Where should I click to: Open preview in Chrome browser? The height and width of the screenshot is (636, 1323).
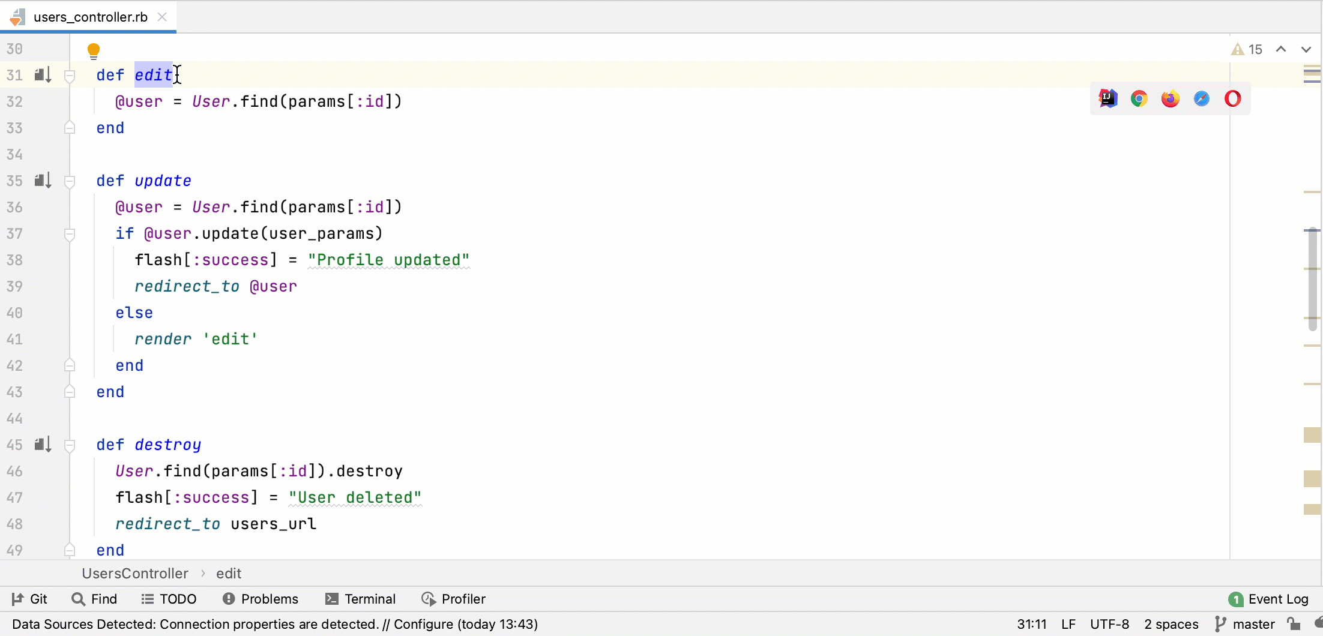tap(1139, 99)
